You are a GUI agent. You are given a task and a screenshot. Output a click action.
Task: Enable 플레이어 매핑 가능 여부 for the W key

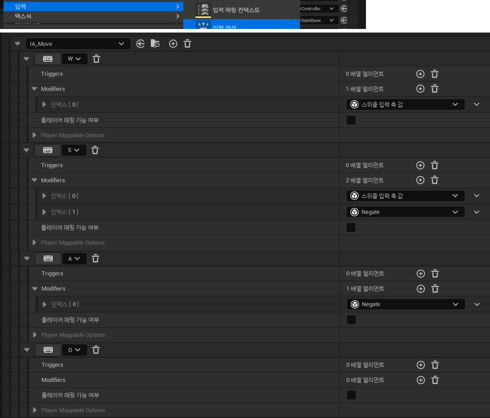(351, 120)
